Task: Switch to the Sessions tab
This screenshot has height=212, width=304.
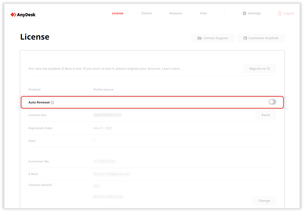Action: pyautogui.click(x=176, y=14)
